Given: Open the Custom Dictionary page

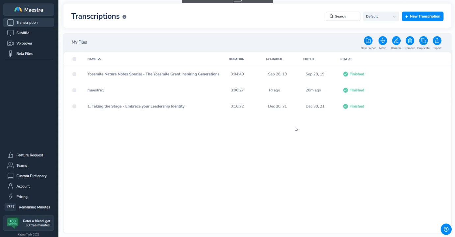Looking at the screenshot, I should click(x=31, y=176).
